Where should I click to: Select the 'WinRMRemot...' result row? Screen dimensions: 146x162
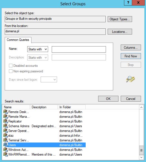(44, 154)
